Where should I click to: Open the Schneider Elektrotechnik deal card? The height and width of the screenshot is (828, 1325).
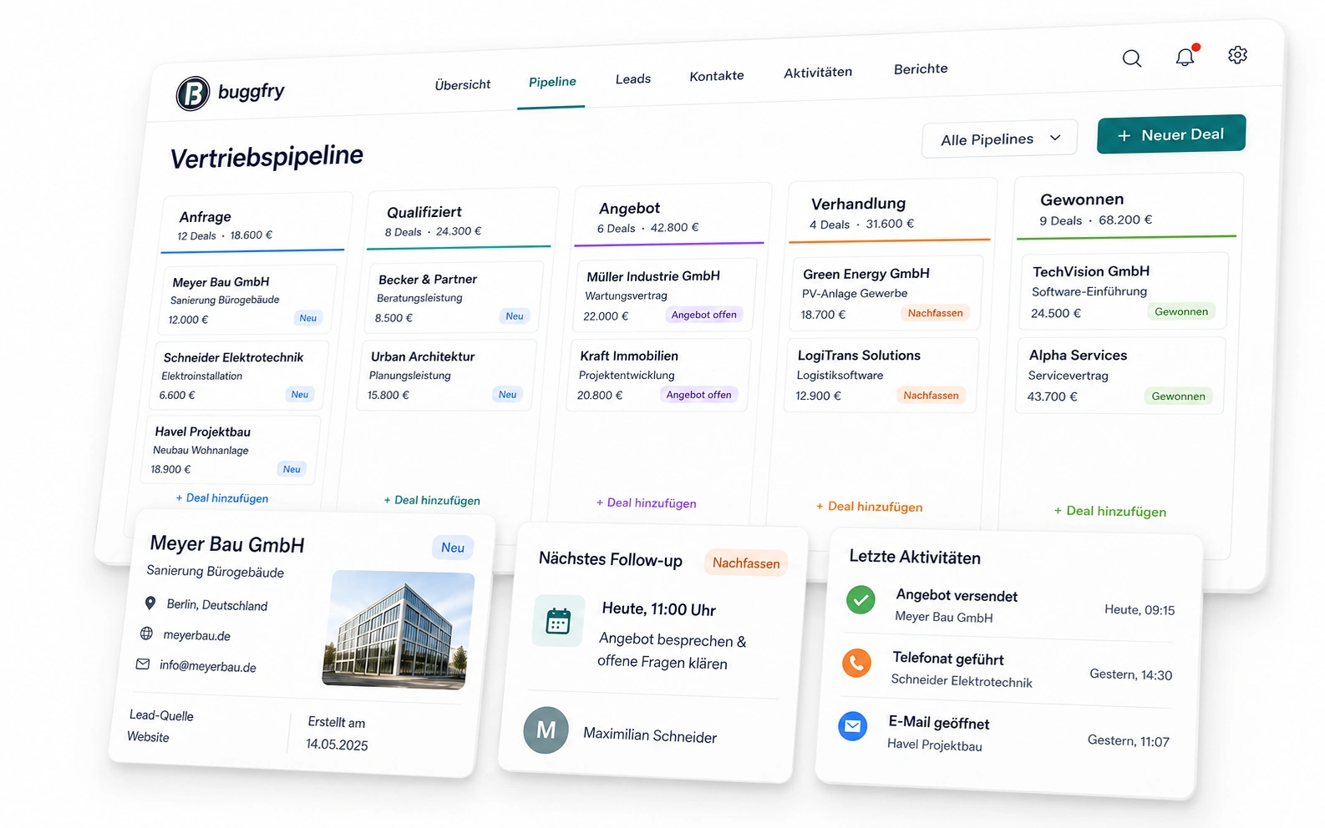pyautogui.click(x=239, y=376)
